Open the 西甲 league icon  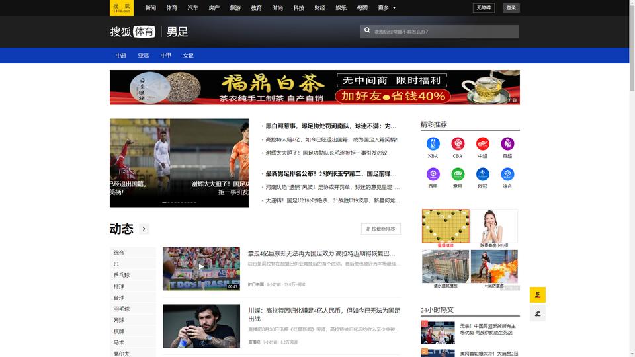pyautogui.click(x=433, y=174)
